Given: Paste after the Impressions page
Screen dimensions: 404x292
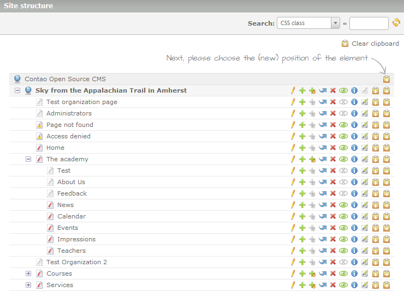Looking at the screenshot, I should click(376, 239).
